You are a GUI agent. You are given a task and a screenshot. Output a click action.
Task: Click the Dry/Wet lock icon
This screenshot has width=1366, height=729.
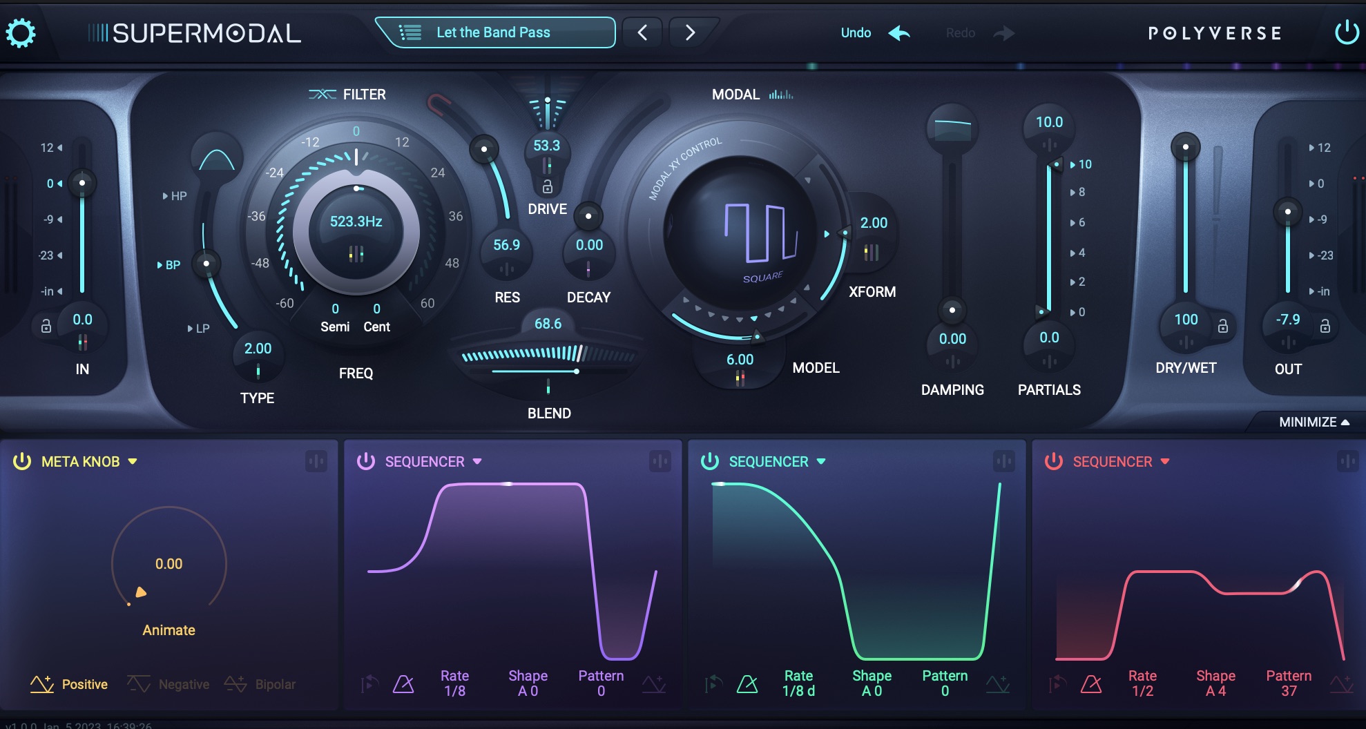tap(1222, 326)
